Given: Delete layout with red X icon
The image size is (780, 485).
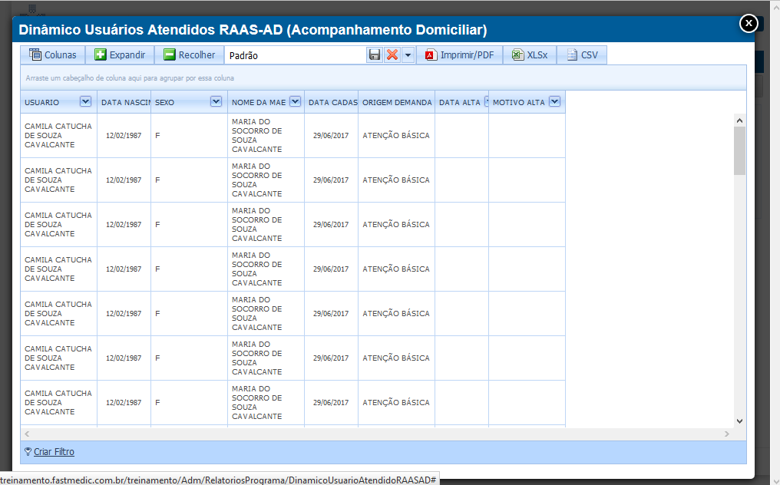Looking at the screenshot, I should pyautogui.click(x=392, y=54).
